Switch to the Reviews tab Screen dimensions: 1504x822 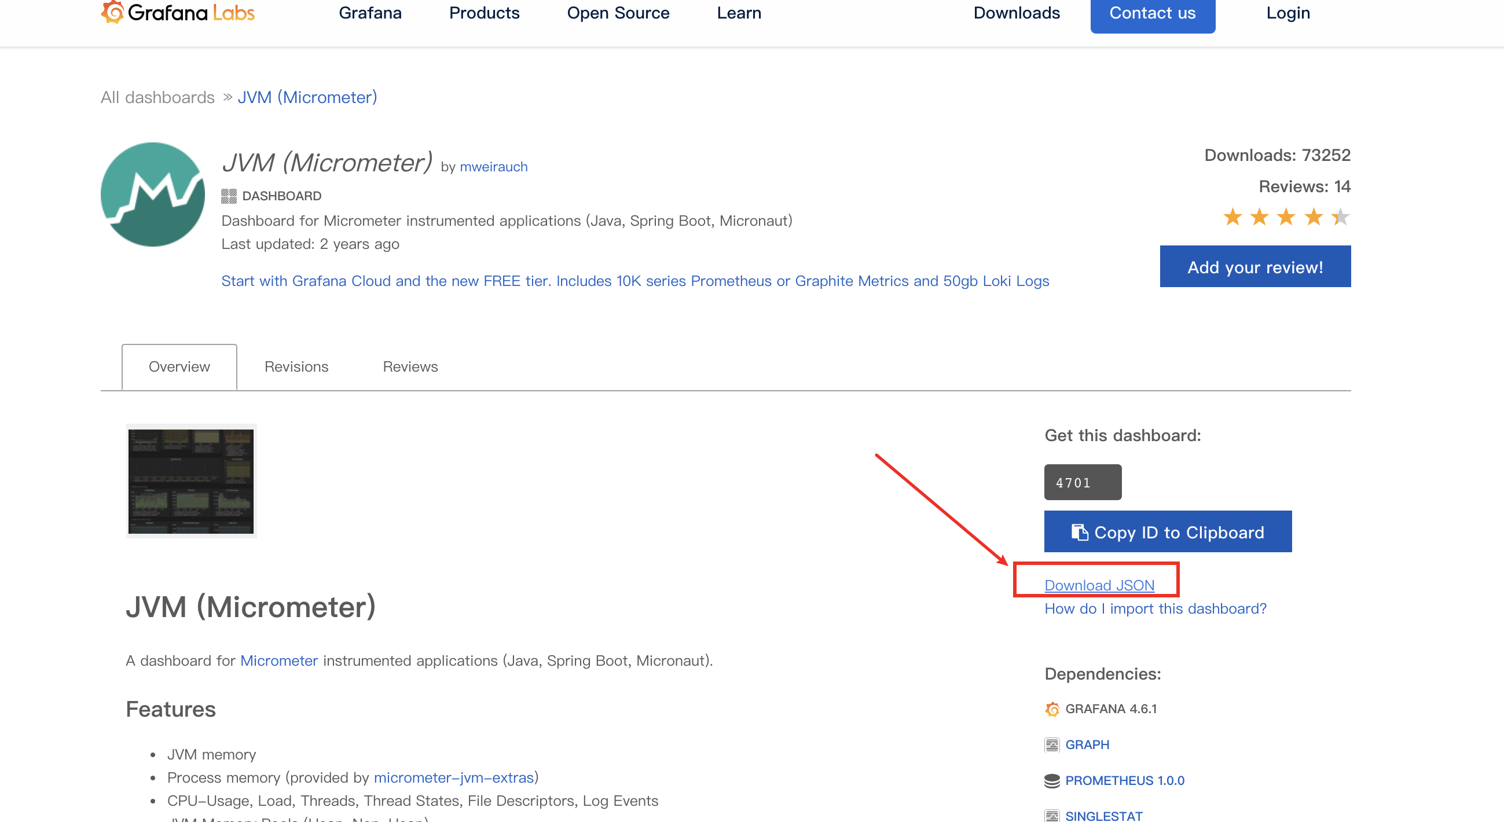coord(410,366)
